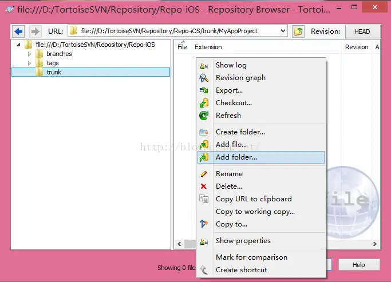391x282 pixels.
Task: Click the Show properties icon
Action: pyautogui.click(x=204, y=241)
